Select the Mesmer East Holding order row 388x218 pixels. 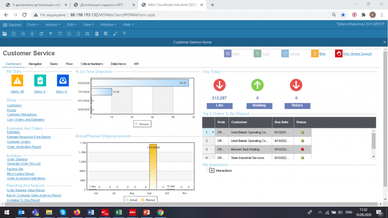click(257, 149)
